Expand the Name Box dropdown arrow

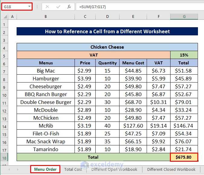29,7
